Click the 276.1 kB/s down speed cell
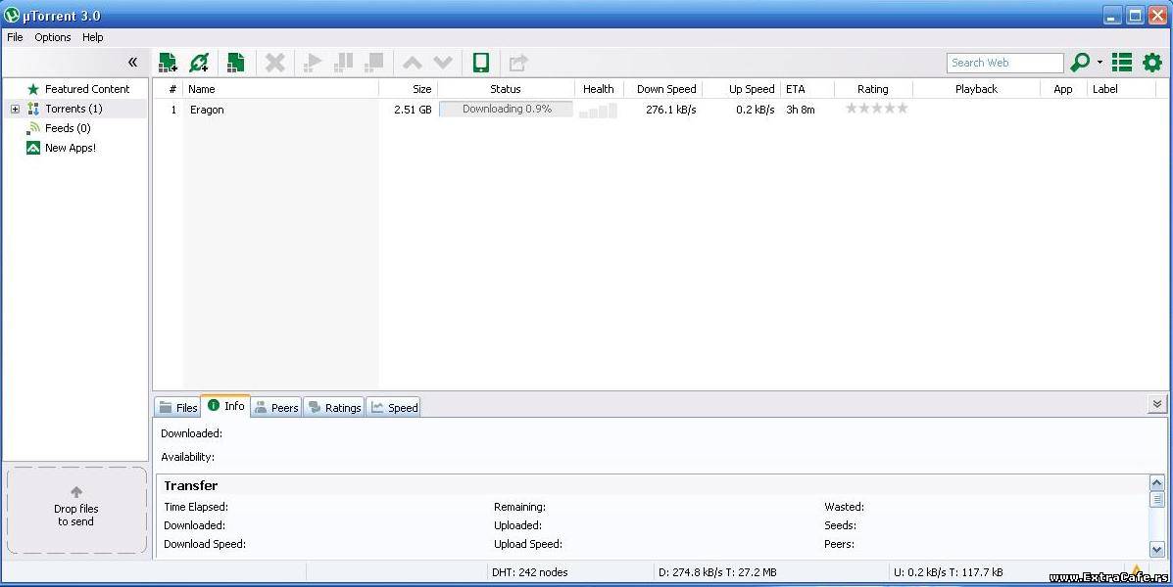Screen dimensions: 1173x587 671,109
